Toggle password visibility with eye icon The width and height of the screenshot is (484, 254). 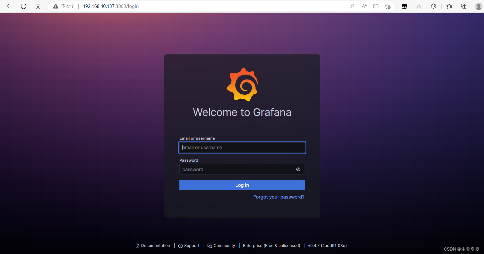click(298, 169)
